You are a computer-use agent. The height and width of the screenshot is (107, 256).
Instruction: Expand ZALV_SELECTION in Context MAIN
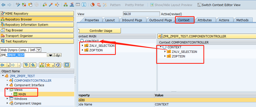pyautogui.click(x=82, y=46)
